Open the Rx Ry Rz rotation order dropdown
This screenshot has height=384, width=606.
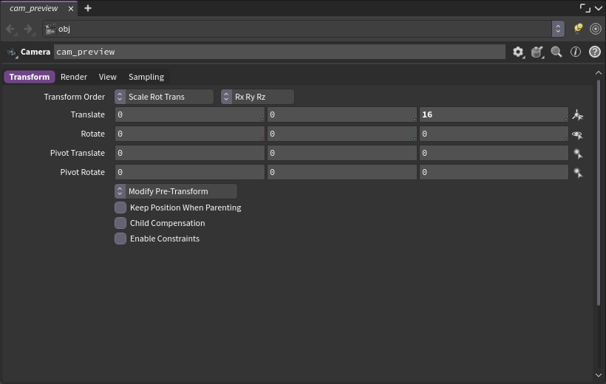click(x=257, y=97)
